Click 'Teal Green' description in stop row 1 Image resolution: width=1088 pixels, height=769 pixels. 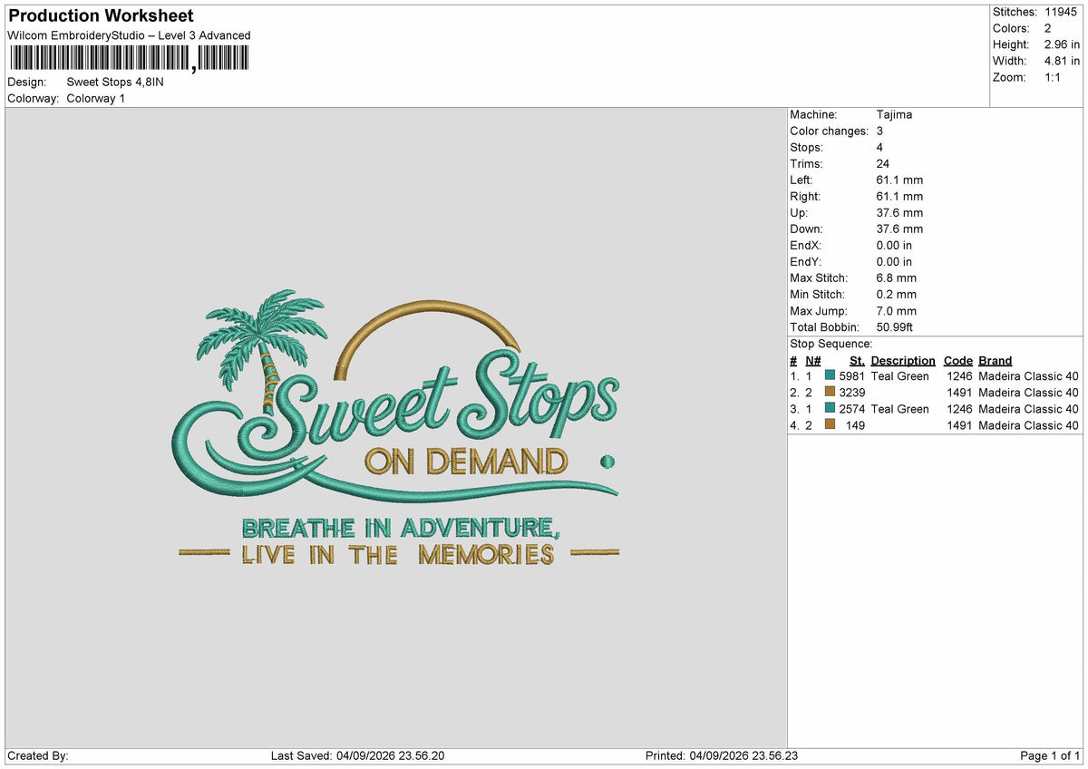pos(900,375)
